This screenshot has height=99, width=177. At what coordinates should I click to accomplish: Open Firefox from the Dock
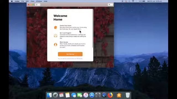pyautogui.click(x=110, y=95)
